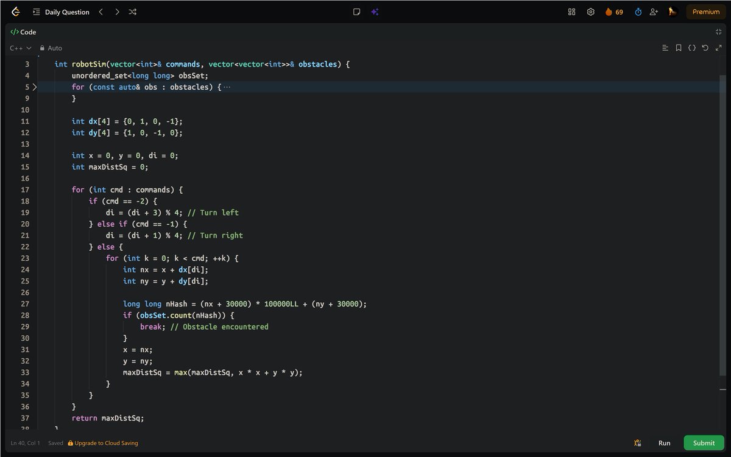The image size is (731, 457).
Task: Open the Daily Question link
Action: 67,12
